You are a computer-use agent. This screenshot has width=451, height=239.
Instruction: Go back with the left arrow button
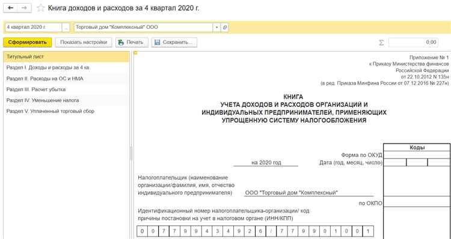[11, 8]
